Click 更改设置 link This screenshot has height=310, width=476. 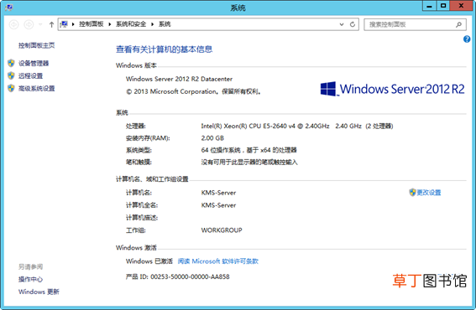pyautogui.click(x=429, y=193)
